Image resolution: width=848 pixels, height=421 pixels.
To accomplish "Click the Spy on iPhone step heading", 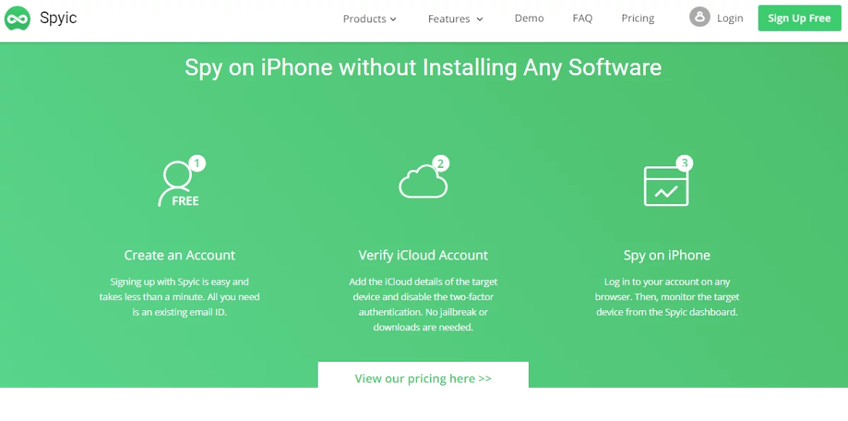I will click(666, 255).
